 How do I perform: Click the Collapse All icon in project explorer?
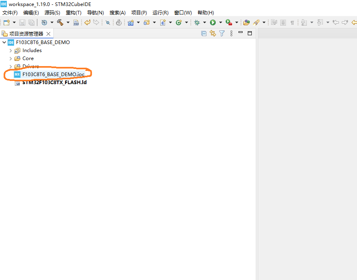[x=204, y=34]
